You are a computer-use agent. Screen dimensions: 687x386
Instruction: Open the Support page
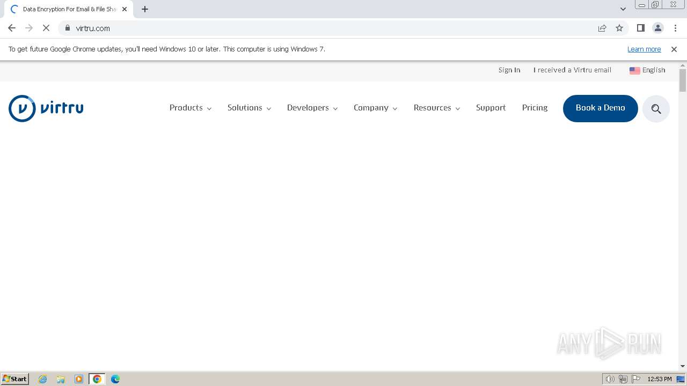[491, 108]
